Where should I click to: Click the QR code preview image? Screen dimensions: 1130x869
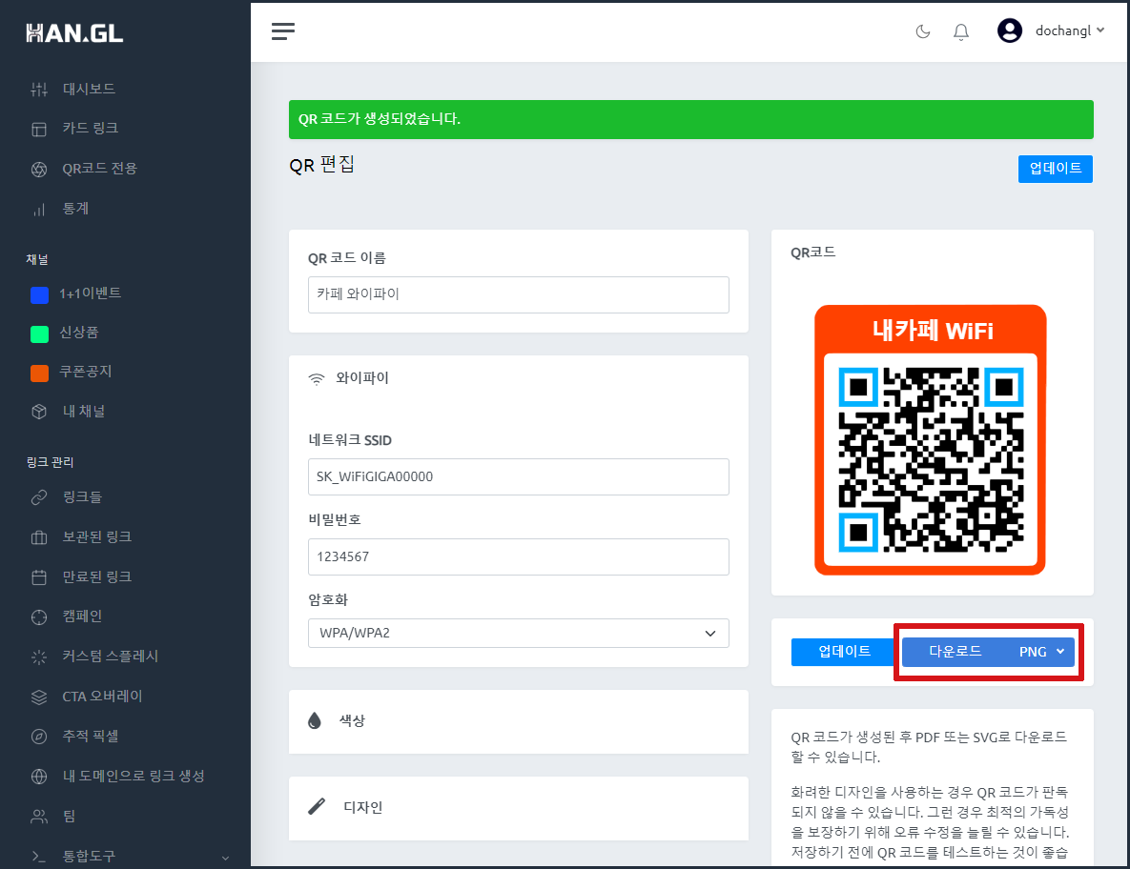931,440
